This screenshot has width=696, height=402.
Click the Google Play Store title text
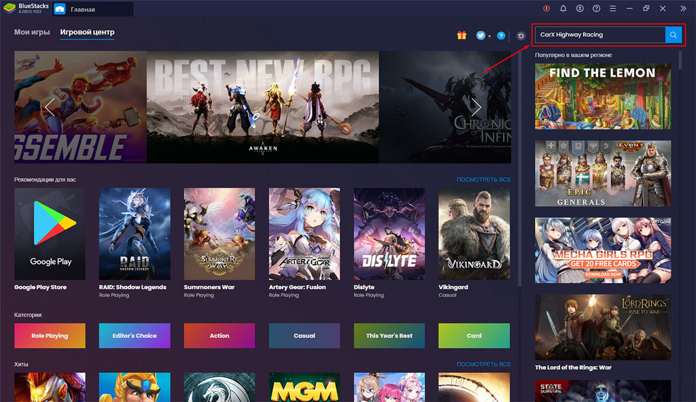[40, 288]
